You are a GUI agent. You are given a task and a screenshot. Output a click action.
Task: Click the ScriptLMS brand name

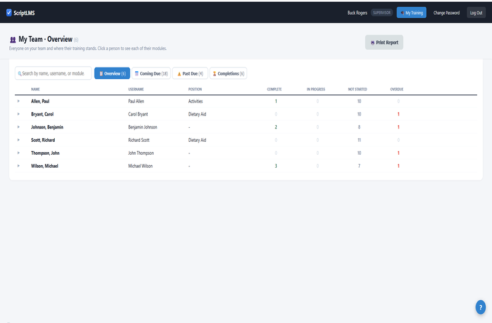[24, 13]
